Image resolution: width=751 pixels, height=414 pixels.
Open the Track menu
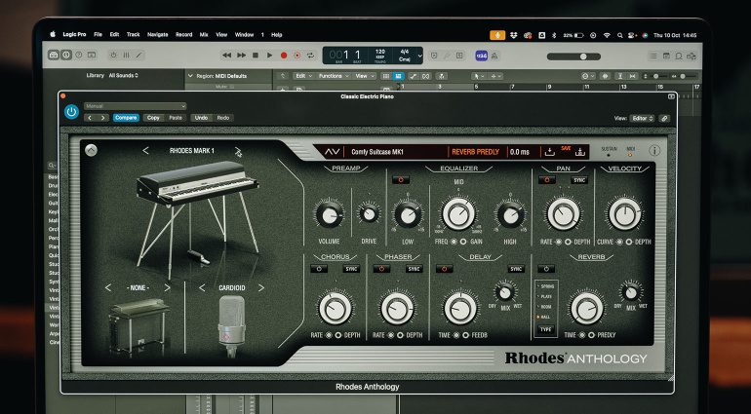coord(134,34)
